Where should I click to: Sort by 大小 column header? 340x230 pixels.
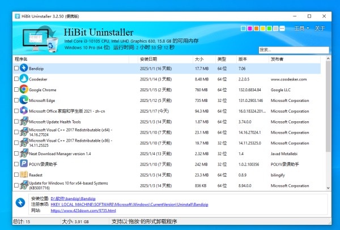pos(204,59)
